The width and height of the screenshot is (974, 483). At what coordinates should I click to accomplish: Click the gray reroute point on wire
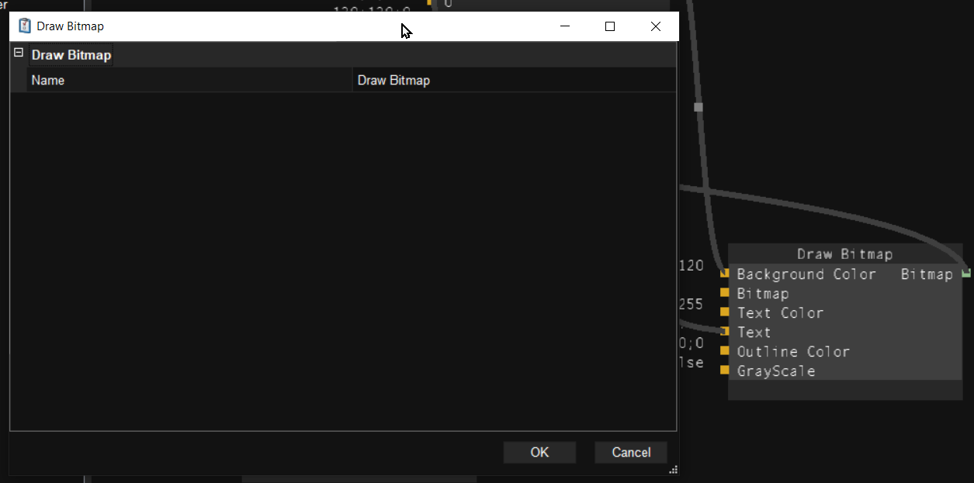click(698, 107)
